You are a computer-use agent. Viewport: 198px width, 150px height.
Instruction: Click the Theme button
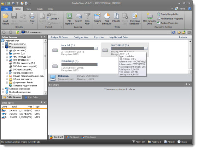180,8
